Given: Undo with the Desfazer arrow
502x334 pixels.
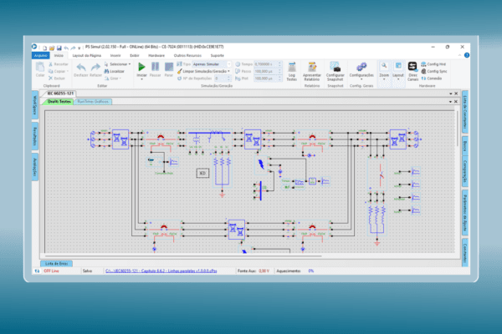Looking at the screenshot, I should (81, 68).
